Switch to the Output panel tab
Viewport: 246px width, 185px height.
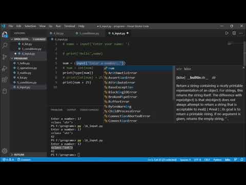point(71,109)
